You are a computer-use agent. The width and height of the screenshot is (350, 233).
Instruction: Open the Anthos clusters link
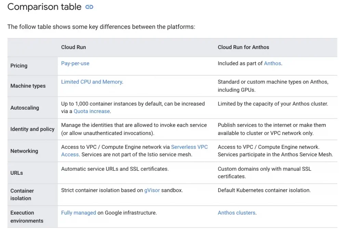(x=237, y=213)
